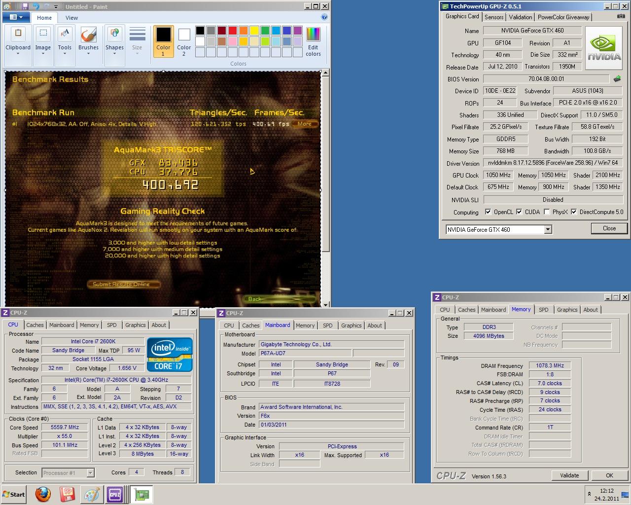
Task: Open the NVIDIA GeForce GTX 460 card selector dropdown
Action: coord(547,229)
